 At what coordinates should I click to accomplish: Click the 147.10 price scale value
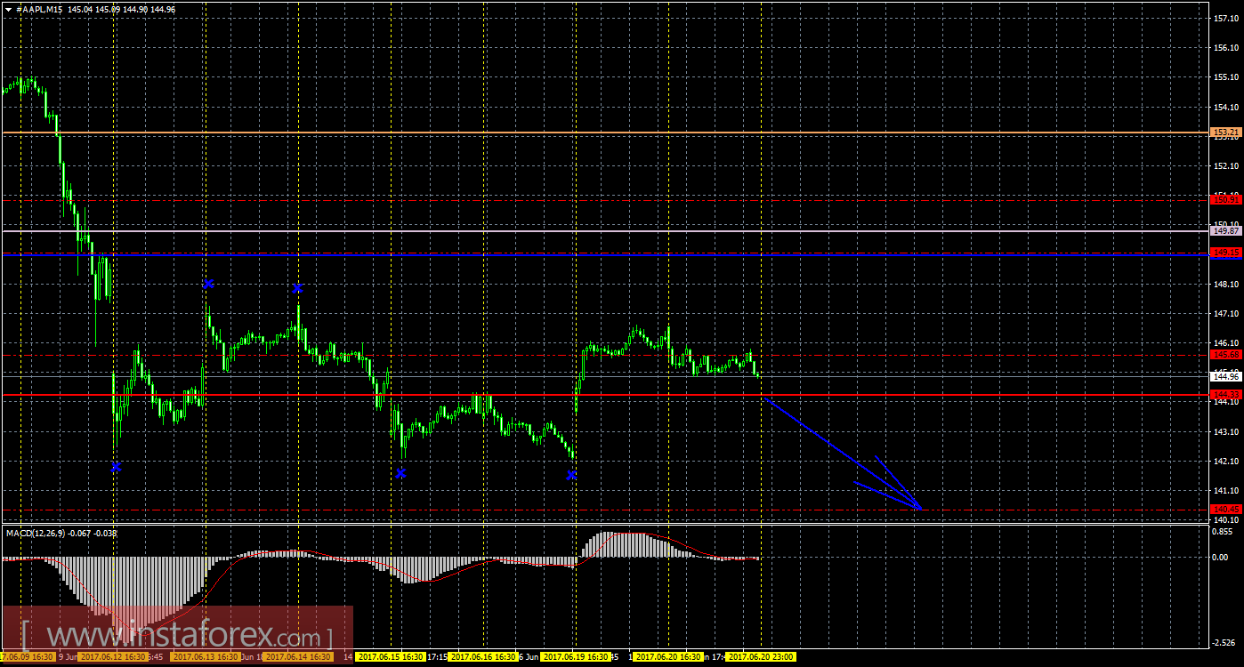(x=1226, y=313)
